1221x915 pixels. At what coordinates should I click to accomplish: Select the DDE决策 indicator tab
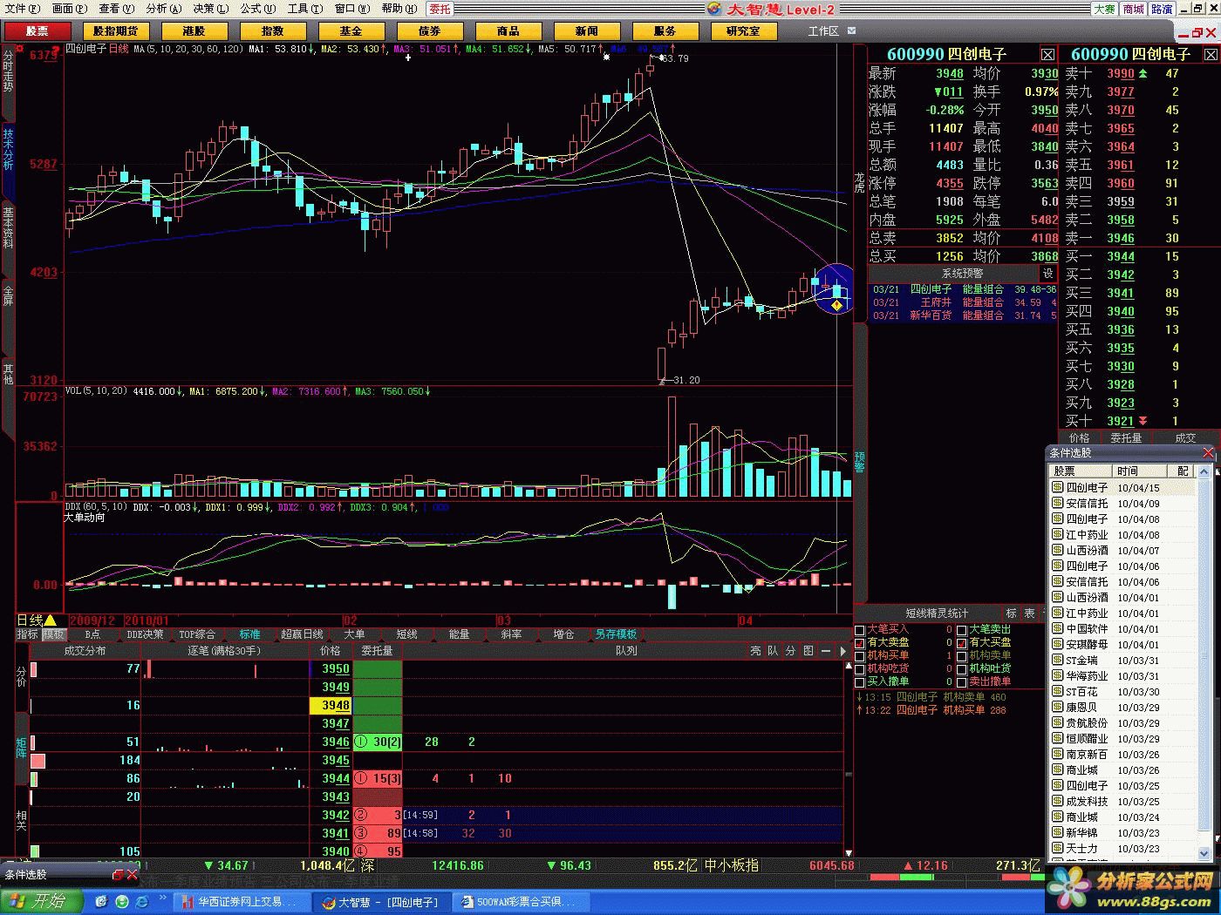click(145, 634)
